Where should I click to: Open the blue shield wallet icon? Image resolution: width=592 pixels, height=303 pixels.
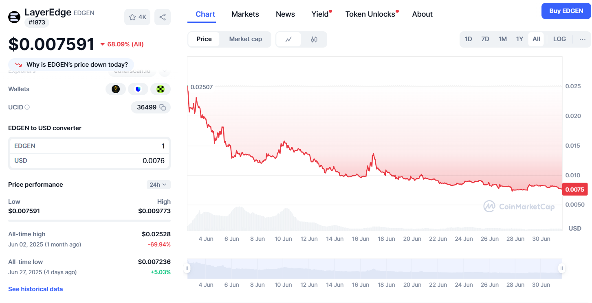(x=138, y=89)
